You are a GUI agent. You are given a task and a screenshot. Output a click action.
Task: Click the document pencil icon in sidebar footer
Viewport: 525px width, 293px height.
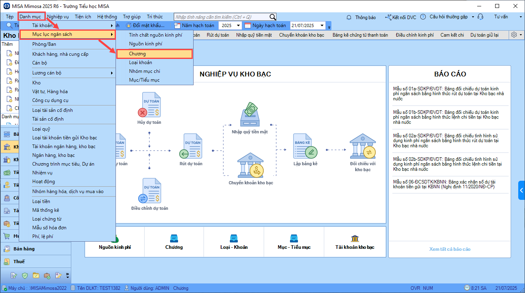click(x=14, y=275)
